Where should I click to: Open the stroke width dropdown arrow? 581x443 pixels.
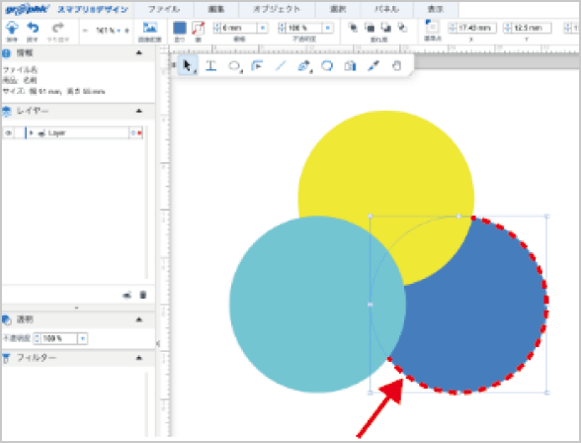263,28
